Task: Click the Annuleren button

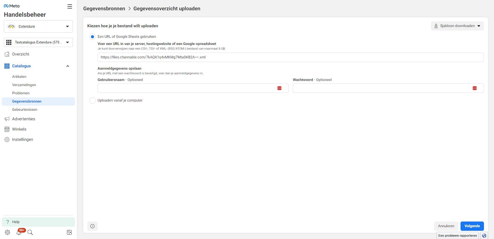Action: pyautogui.click(x=446, y=226)
